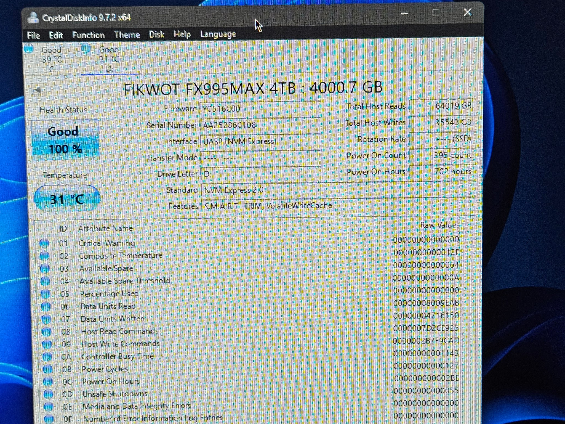The height and width of the screenshot is (424, 565).
Task: Click status icon for Data Units Written row
Action: pyautogui.click(x=46, y=319)
